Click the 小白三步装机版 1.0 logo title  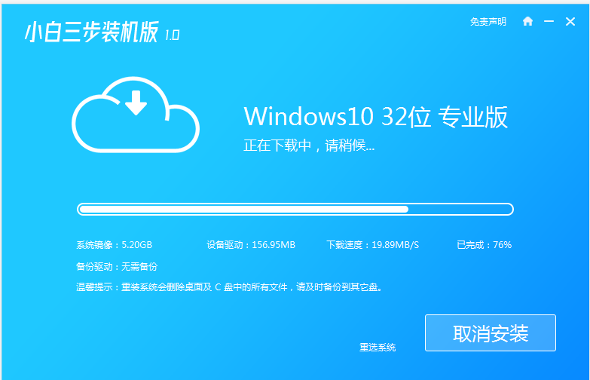(x=102, y=32)
